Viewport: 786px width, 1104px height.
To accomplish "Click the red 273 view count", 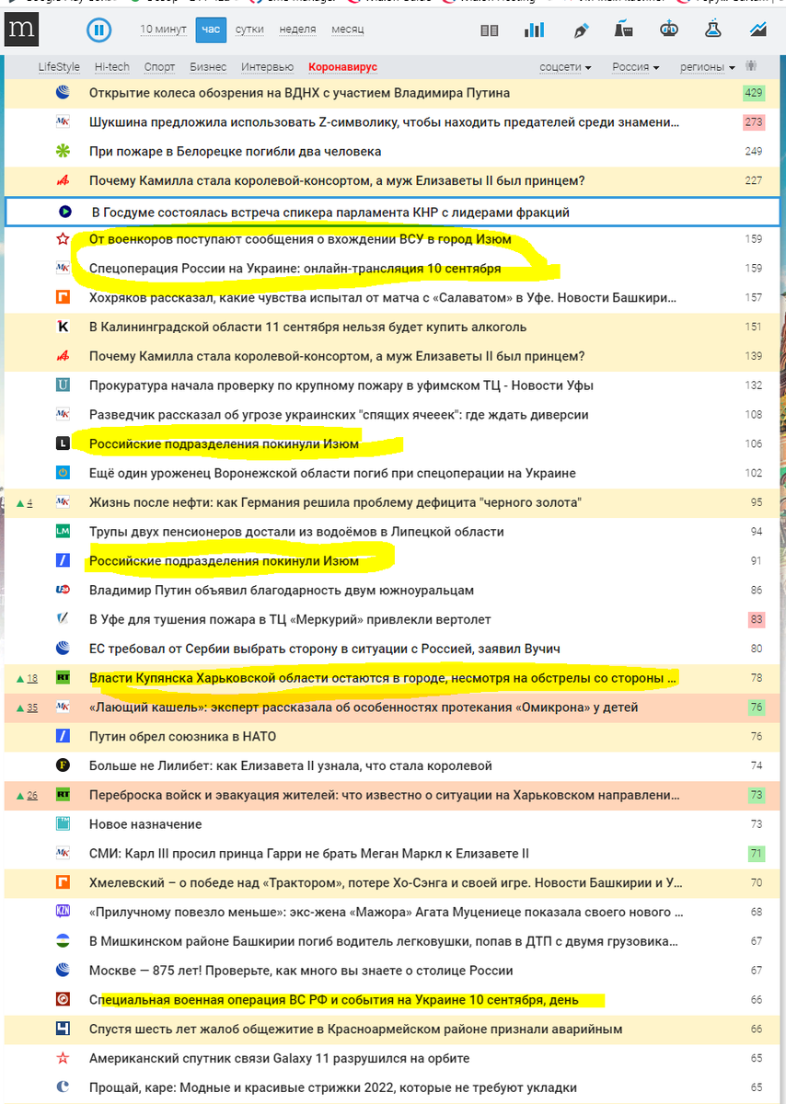I will pyautogui.click(x=754, y=122).
